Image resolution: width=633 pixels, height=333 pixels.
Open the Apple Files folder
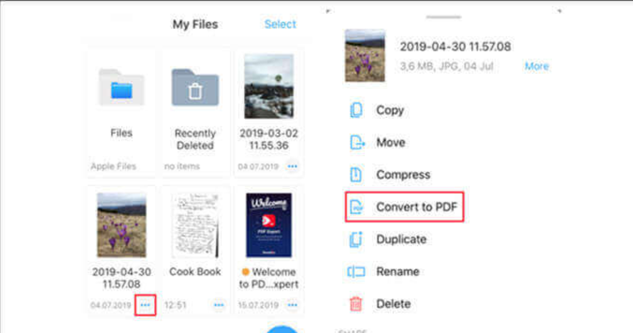pos(121,88)
